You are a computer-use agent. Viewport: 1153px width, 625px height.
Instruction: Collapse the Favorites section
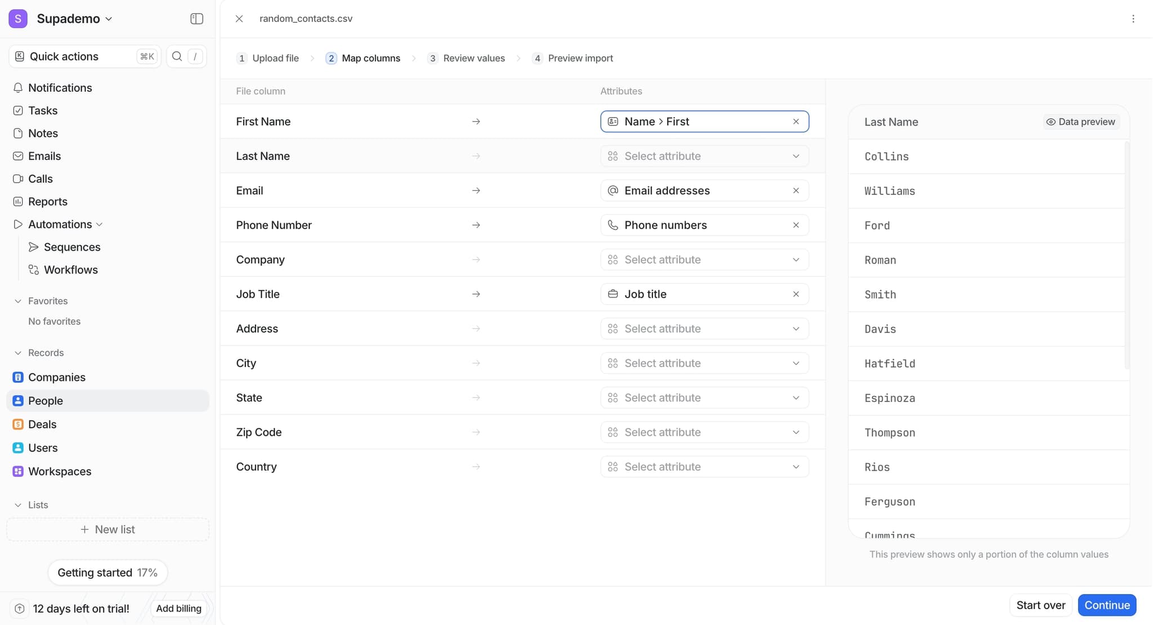(18, 301)
